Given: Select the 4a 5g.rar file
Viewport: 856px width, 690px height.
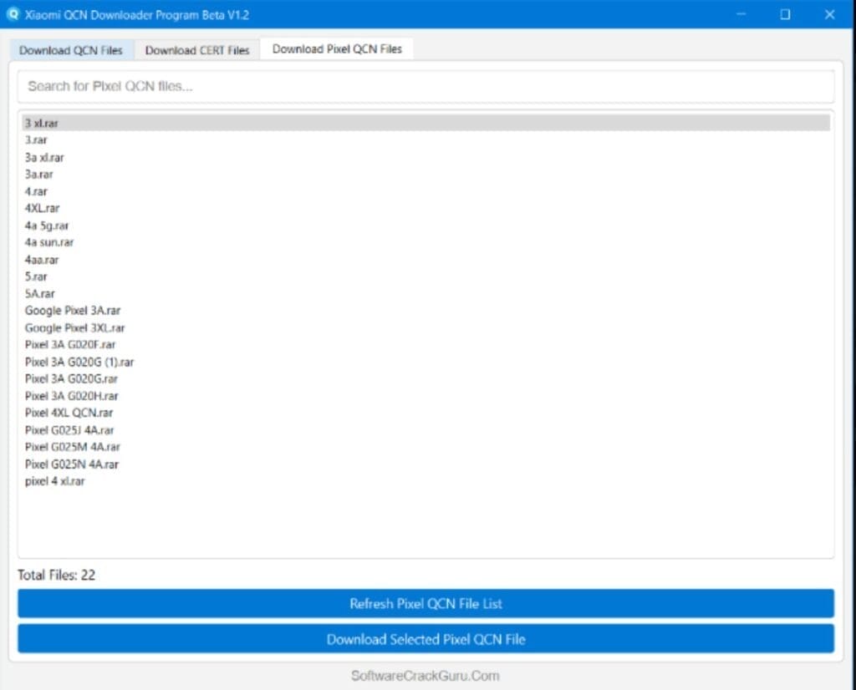Looking at the screenshot, I should pyautogui.click(x=47, y=225).
